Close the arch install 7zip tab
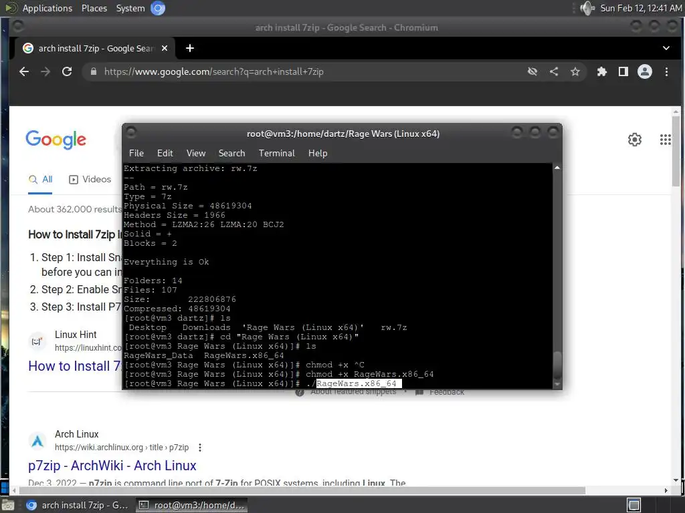Screen dimensions: 685x513 pos(165,48)
